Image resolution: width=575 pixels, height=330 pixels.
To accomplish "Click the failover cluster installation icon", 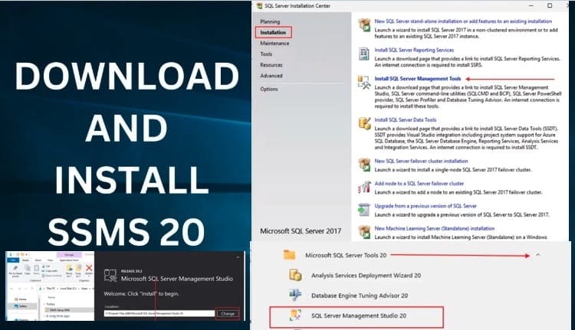I will pyautogui.click(x=364, y=164).
